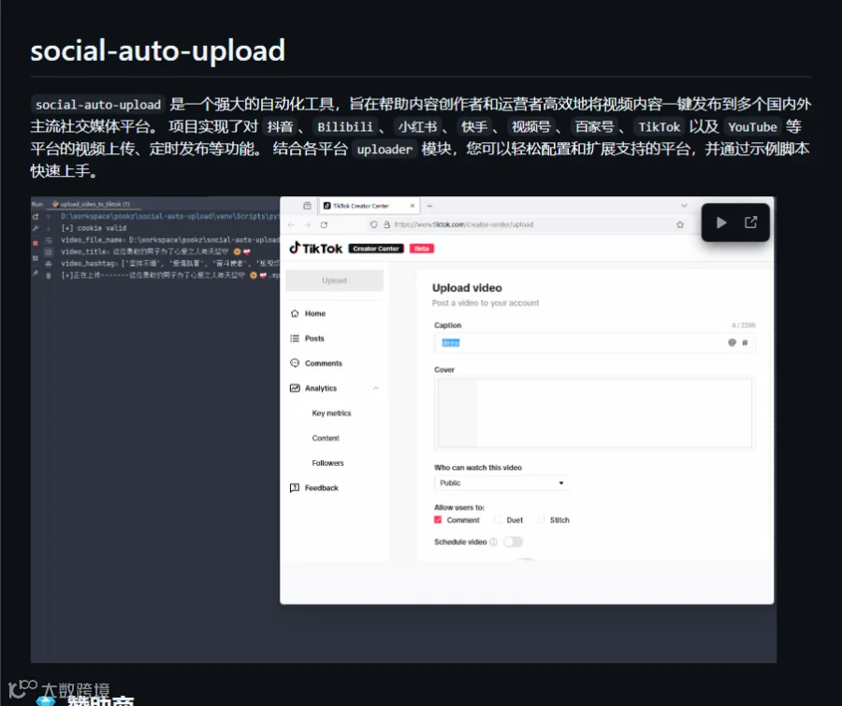The width and height of the screenshot is (842, 706).
Task: Open Analytics in TikTok sidebar
Action: 321,388
